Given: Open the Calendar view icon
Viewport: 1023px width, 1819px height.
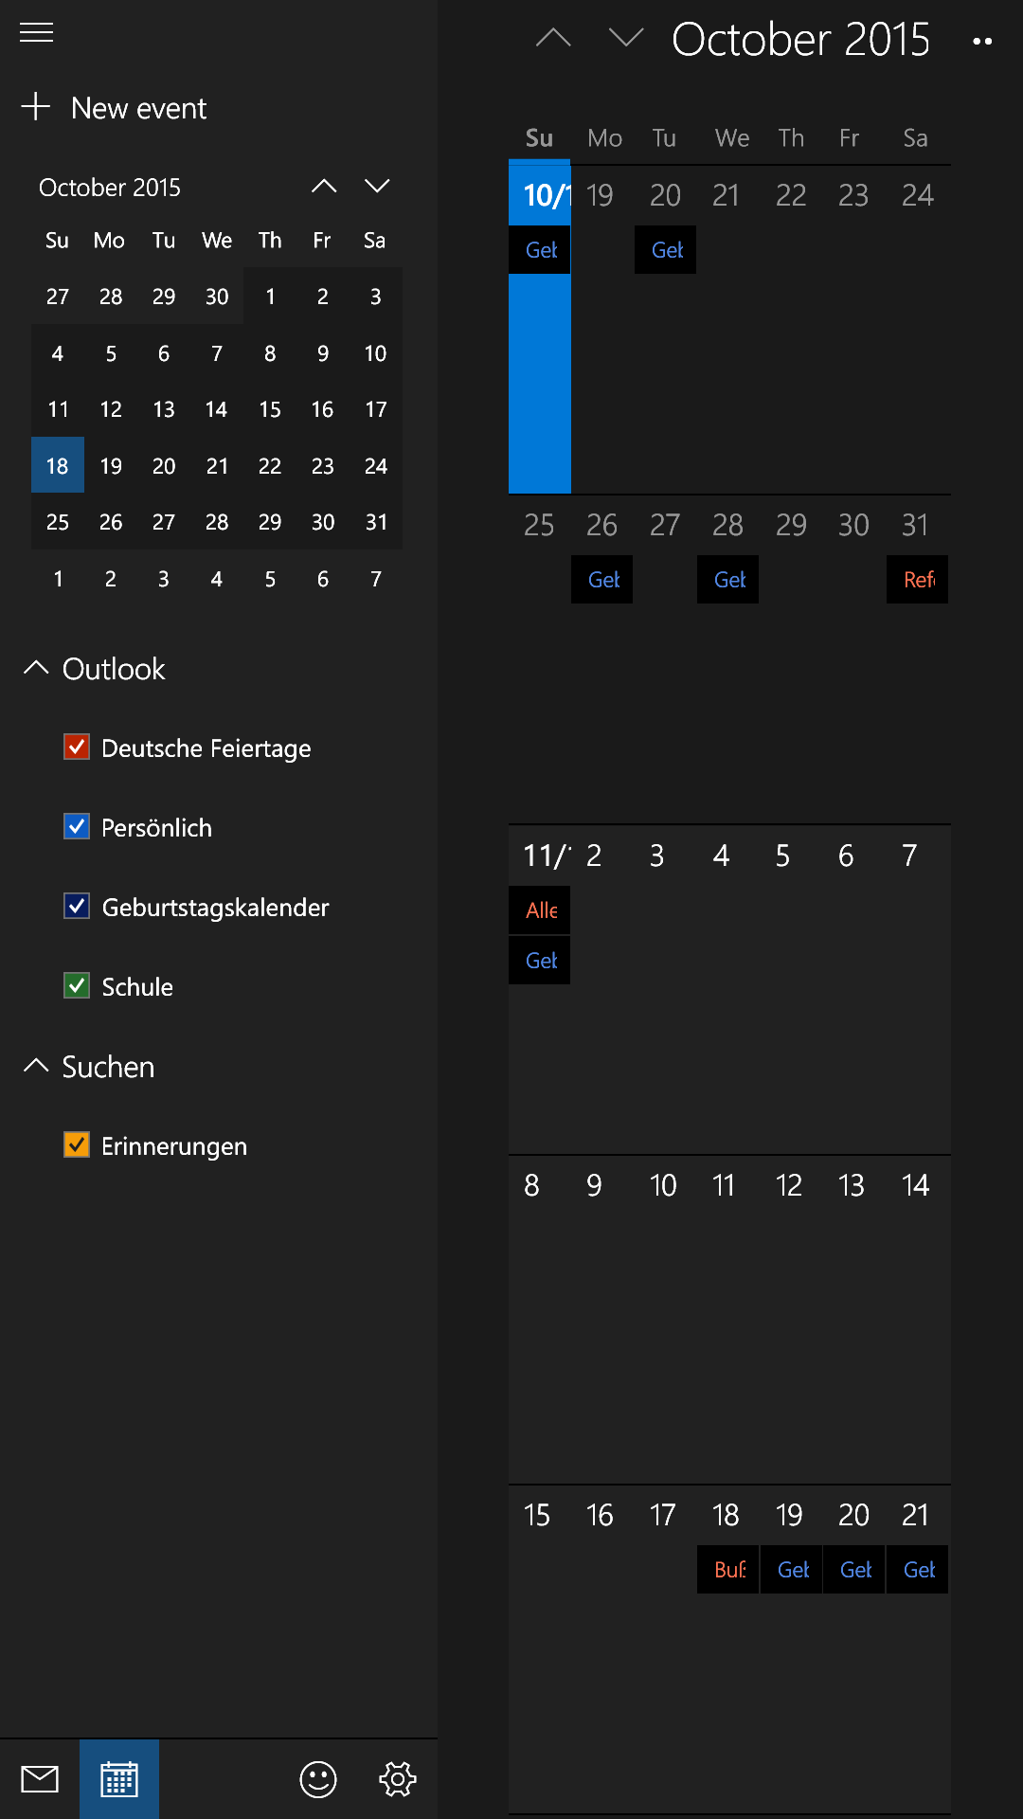Looking at the screenshot, I should 119,1779.
